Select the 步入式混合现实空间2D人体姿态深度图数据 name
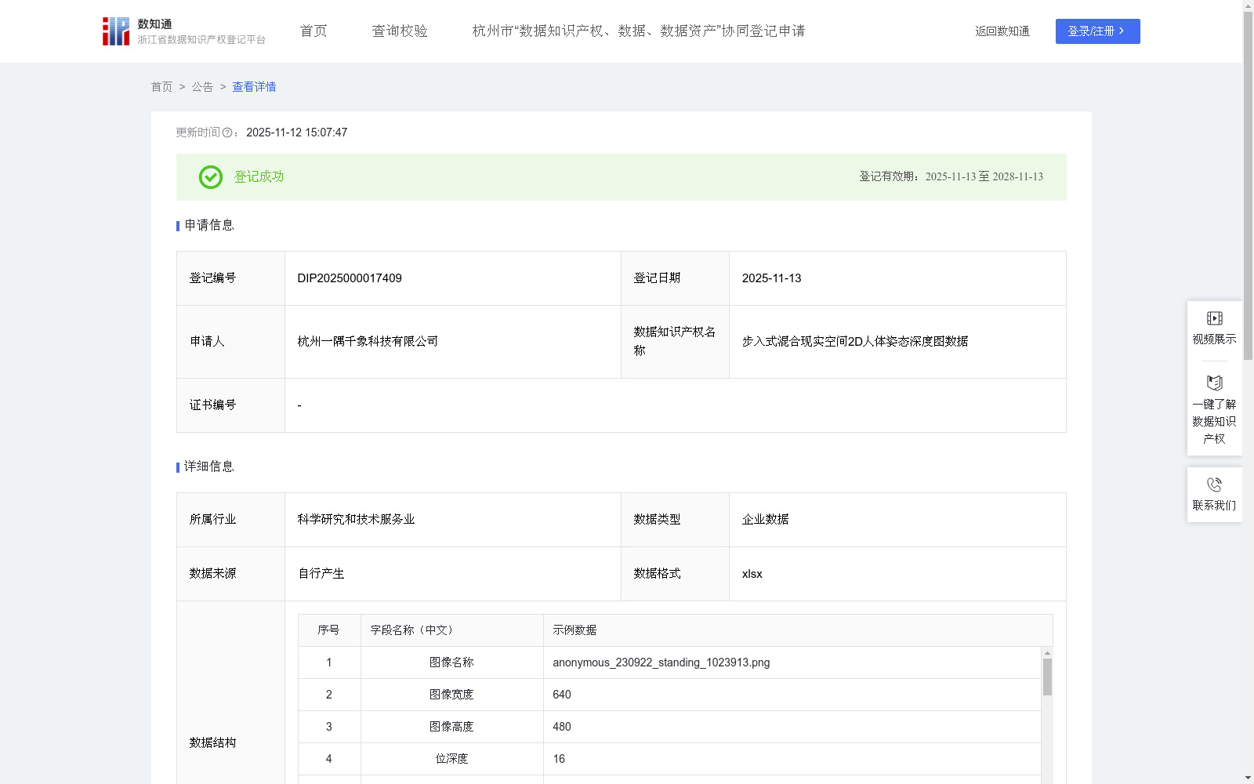Screen dimensions: 1254x784 click(x=855, y=342)
